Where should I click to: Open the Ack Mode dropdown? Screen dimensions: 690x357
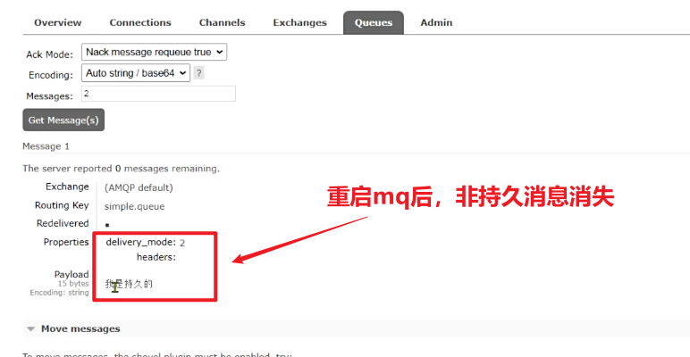pyautogui.click(x=154, y=53)
